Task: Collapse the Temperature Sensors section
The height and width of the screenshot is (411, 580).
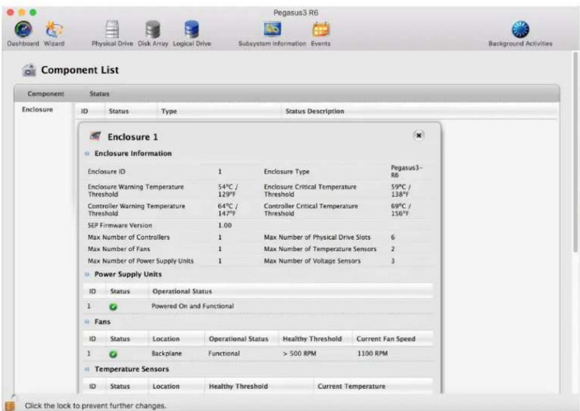Action: click(87, 369)
